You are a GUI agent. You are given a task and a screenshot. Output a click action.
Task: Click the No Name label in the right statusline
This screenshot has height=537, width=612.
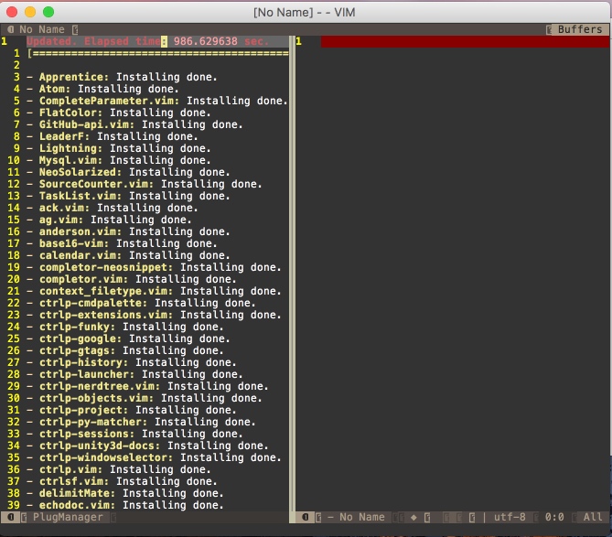point(362,517)
